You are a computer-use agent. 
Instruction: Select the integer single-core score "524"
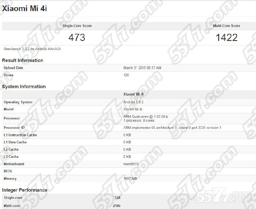[117, 198]
